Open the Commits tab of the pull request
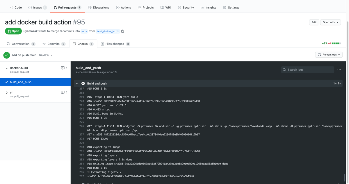 [54, 44]
